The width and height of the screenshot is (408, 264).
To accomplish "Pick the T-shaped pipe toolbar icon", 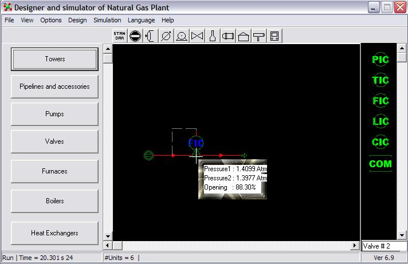I will point(259,36).
